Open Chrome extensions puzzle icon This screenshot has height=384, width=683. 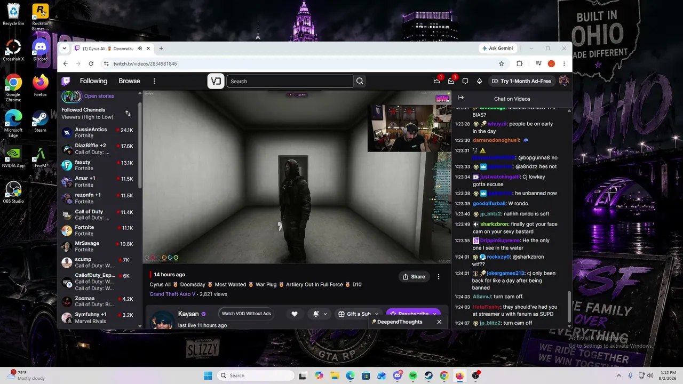(519, 63)
